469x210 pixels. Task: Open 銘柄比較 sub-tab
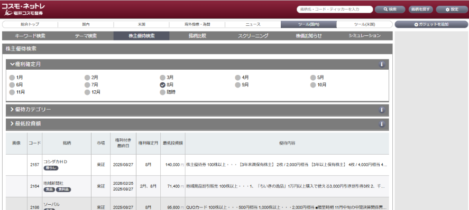coord(197,36)
